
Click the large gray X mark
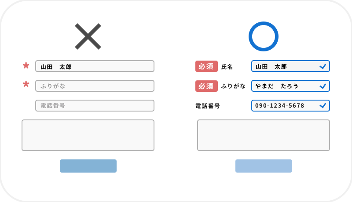[x=88, y=36]
